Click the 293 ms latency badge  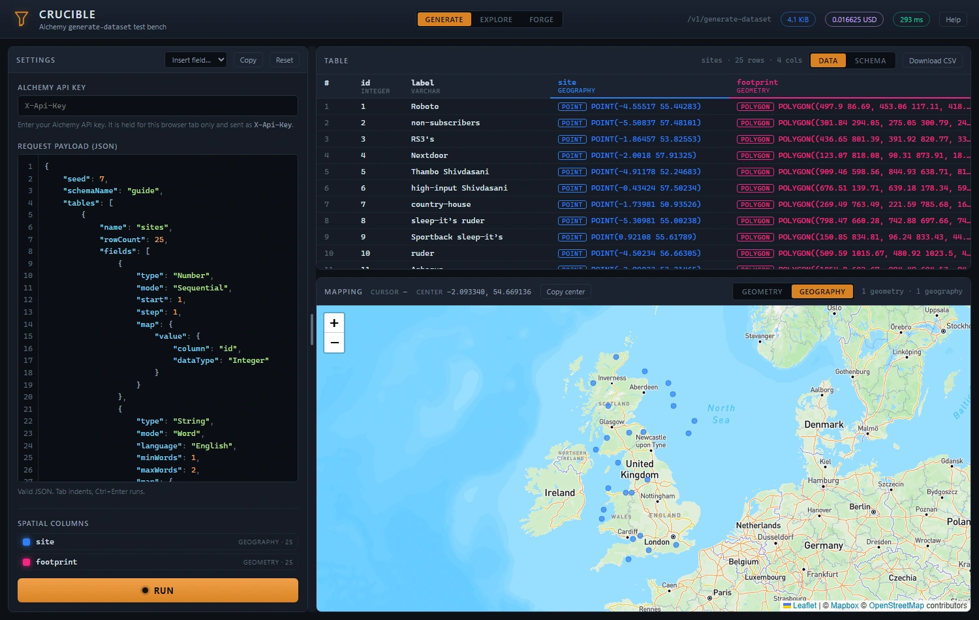[x=911, y=20]
